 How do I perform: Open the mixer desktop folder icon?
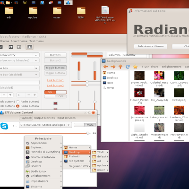[57, 11]
